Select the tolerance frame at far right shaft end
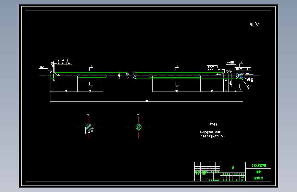 pos(243,69)
